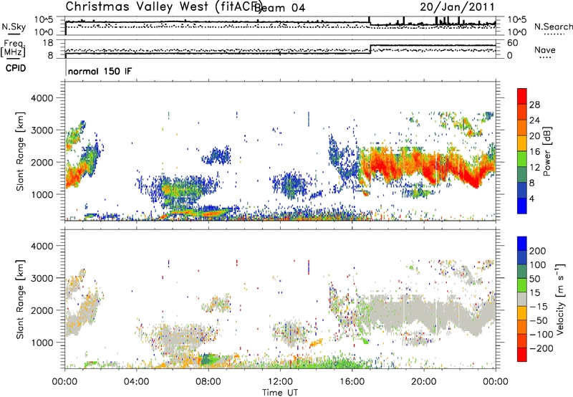The image size is (573, 397).
Task: Click the frequency step-up line near 17:00
Action: [x=370, y=49]
